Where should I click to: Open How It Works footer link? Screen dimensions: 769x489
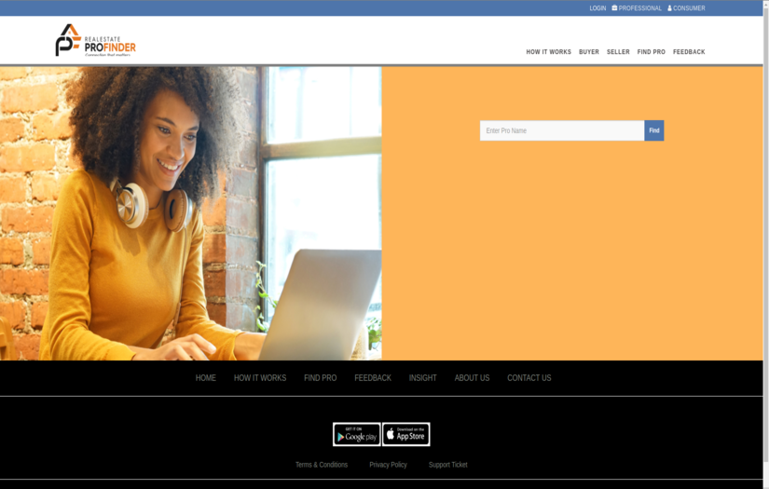click(260, 378)
